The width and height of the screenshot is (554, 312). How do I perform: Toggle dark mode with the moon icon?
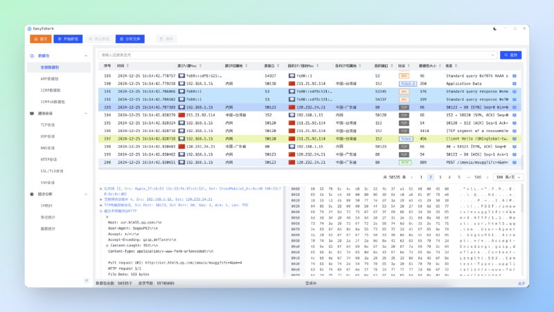click(x=494, y=29)
